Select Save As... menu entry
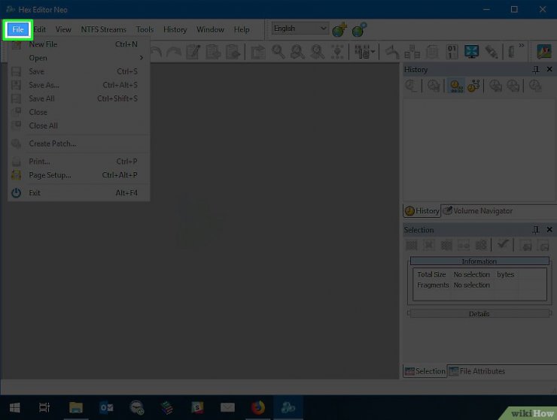This screenshot has height=420, width=557. pyautogui.click(x=78, y=85)
